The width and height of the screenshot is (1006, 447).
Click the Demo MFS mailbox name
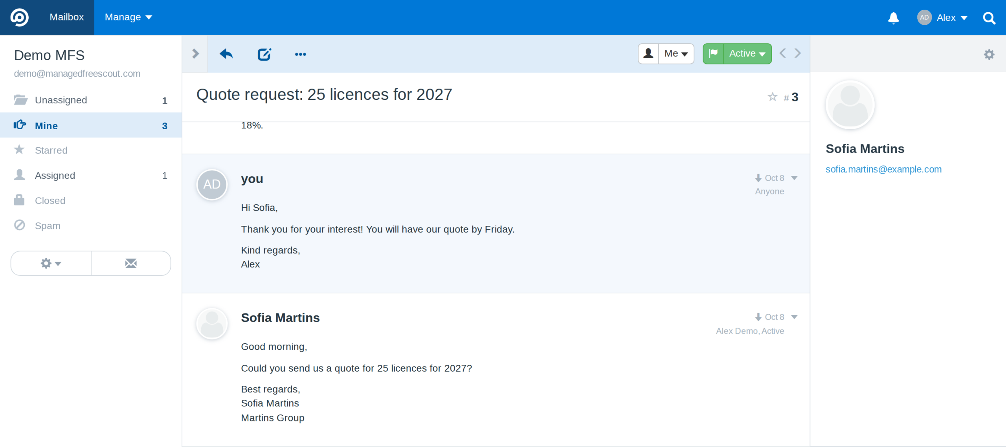tap(49, 55)
